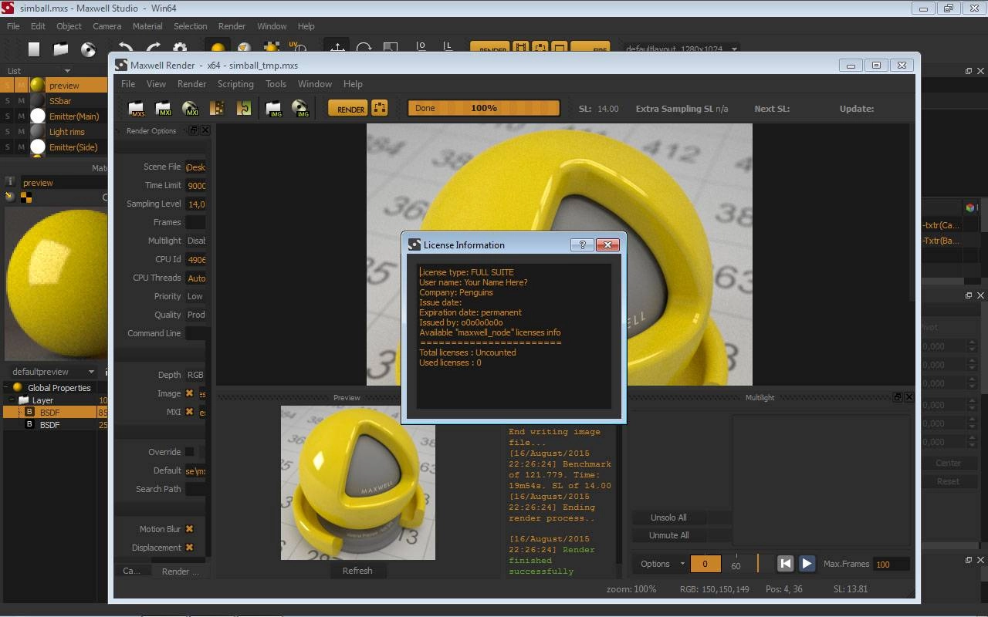Click the Unsolo All button
Image resolution: width=988 pixels, height=617 pixels.
668,518
